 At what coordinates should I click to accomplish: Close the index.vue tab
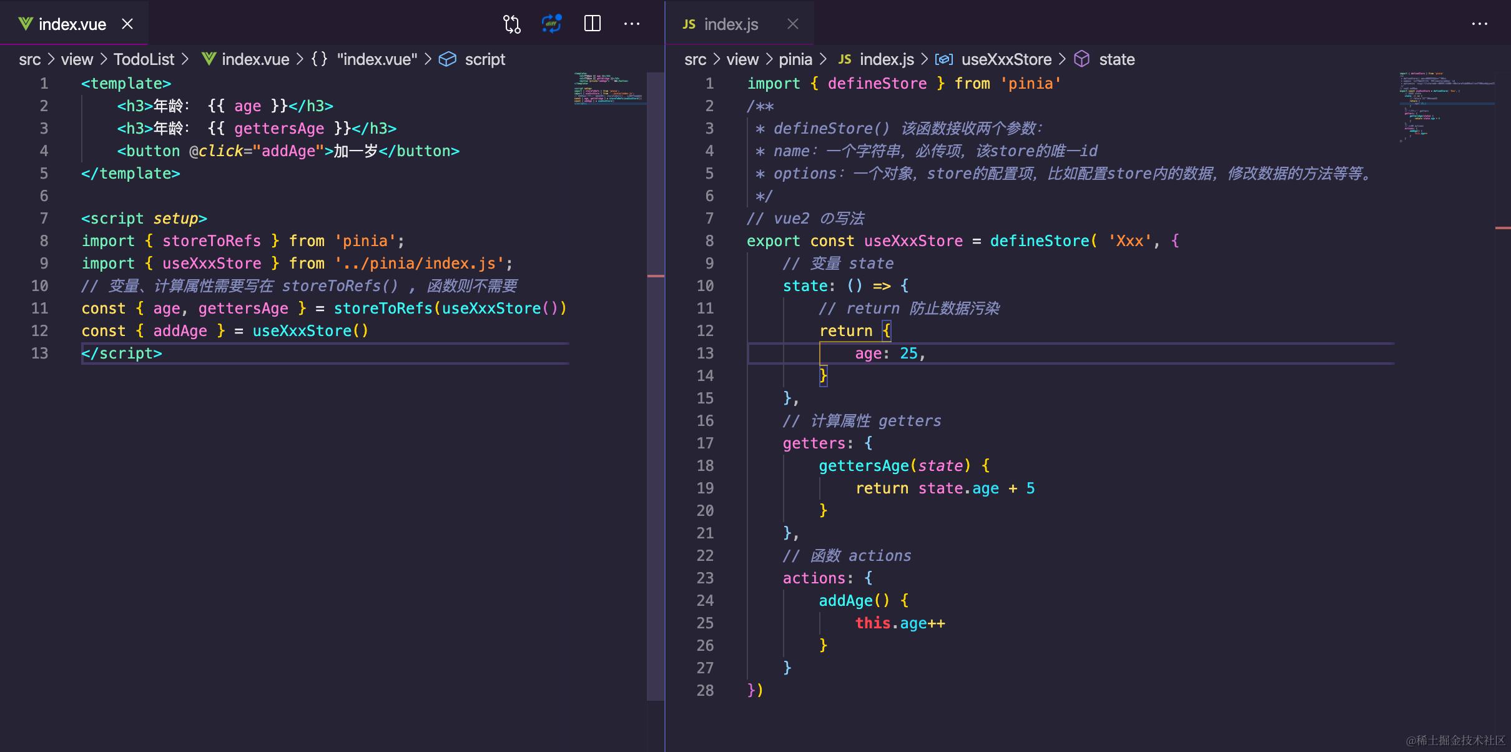coord(127,24)
